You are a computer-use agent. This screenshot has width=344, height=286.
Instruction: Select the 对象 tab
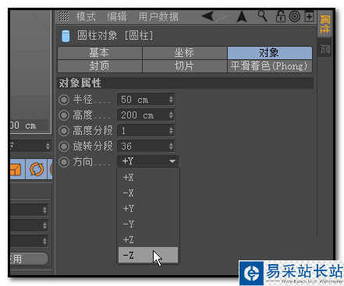click(270, 53)
